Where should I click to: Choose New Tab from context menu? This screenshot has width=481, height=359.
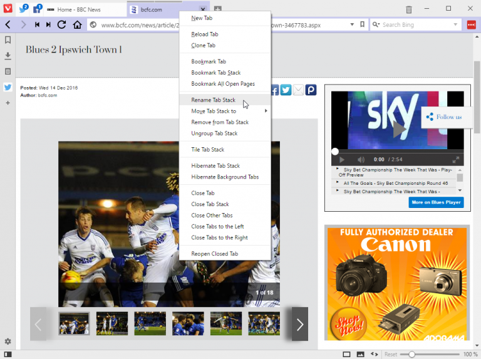coord(225,18)
